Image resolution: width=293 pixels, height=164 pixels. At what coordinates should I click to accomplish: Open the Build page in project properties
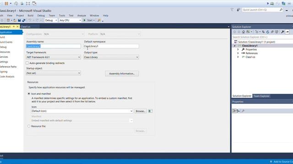[2, 37]
